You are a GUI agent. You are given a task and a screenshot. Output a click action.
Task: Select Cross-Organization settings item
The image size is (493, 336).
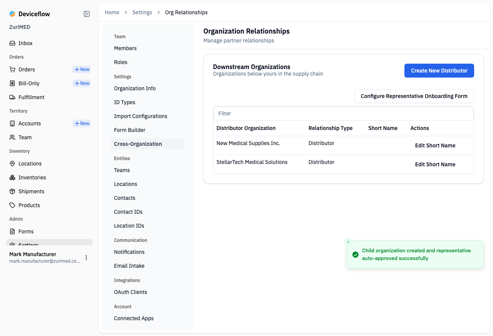148,144
